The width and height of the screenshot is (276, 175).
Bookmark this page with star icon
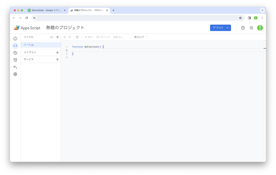point(240,18)
